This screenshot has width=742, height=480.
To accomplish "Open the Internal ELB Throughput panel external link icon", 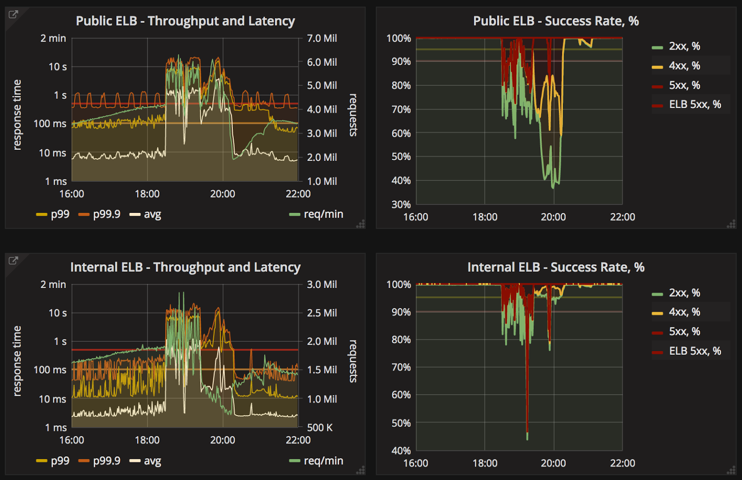I will (13, 261).
